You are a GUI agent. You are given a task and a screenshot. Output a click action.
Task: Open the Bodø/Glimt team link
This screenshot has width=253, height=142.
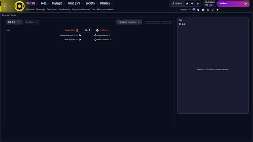click(x=70, y=30)
